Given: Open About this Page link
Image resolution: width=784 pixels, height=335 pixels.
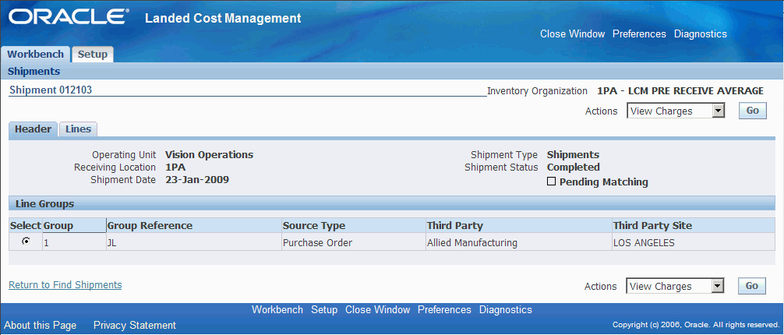Looking at the screenshot, I should [41, 325].
